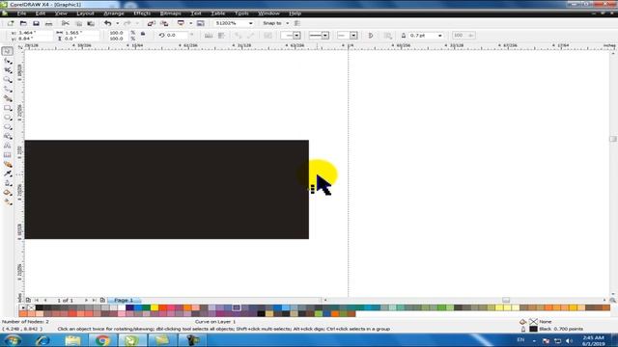This screenshot has width=618, height=347.
Task: Toggle the Auto-close curve button
Action: click(371, 36)
